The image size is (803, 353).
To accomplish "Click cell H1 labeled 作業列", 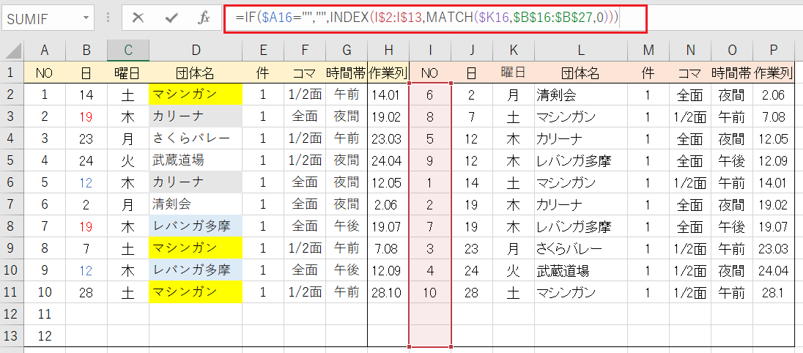I will point(389,73).
